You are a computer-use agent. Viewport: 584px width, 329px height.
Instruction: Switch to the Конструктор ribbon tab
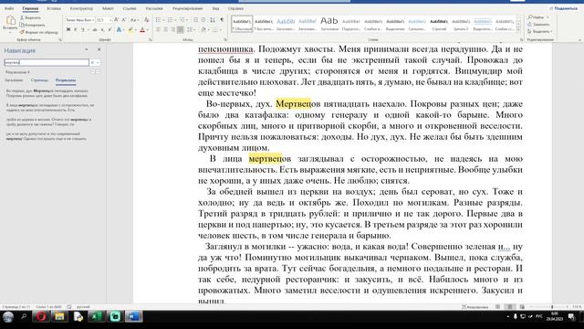tap(81, 8)
